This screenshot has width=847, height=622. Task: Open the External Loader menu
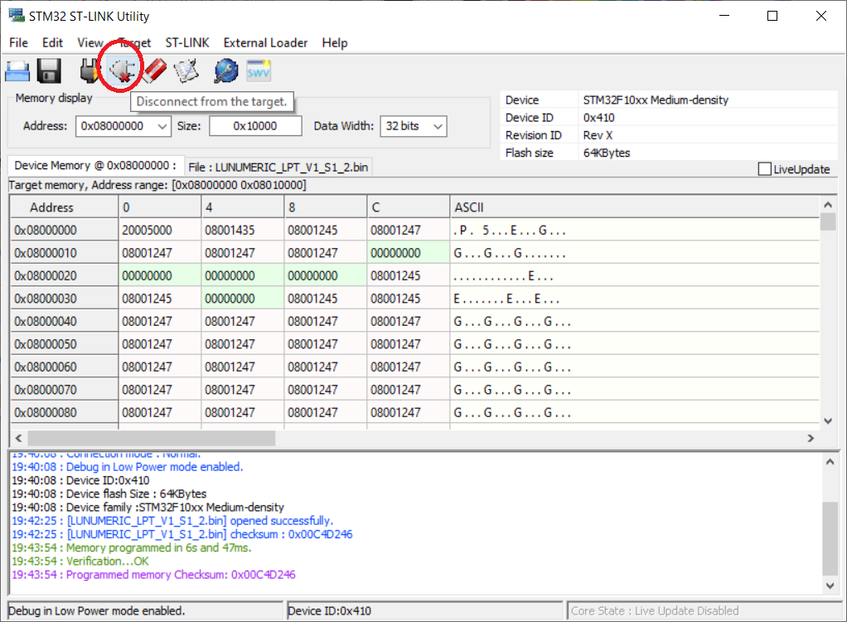pos(265,42)
